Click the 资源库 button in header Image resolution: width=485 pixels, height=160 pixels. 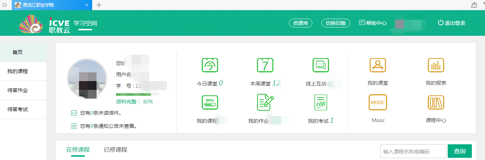pyautogui.click(x=301, y=23)
